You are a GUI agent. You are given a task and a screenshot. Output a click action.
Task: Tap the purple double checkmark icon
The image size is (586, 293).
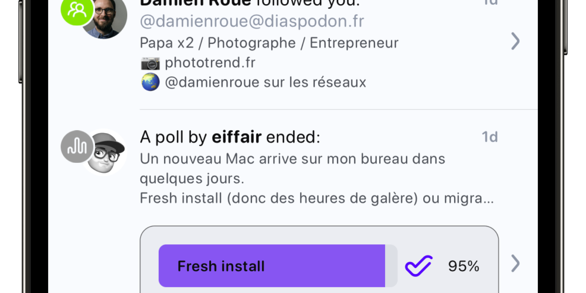419,266
